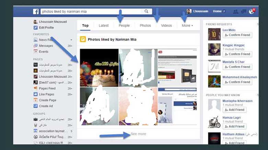Click the Pages Feed icon in sidebar
Screen dimensions: 268x150
tap(36, 88)
